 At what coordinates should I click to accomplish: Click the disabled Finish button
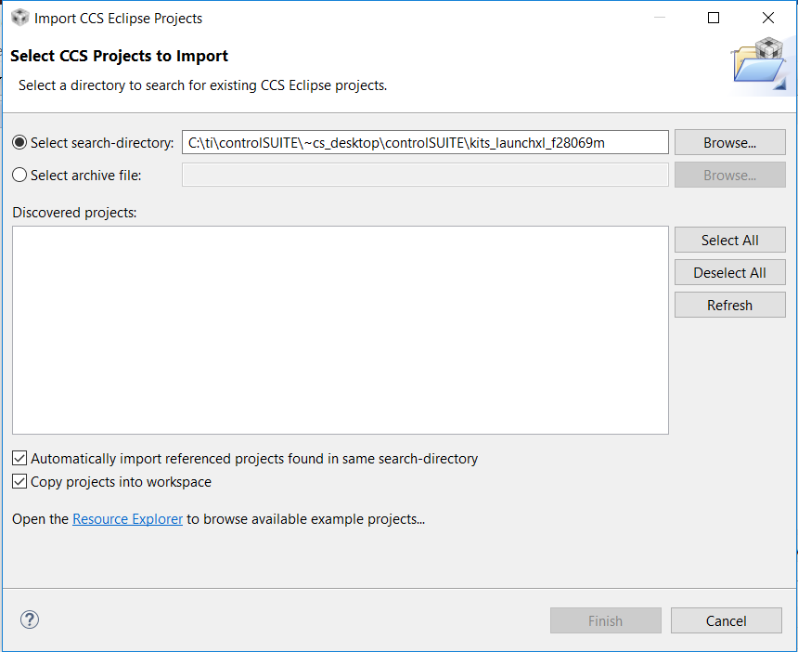[x=605, y=620]
